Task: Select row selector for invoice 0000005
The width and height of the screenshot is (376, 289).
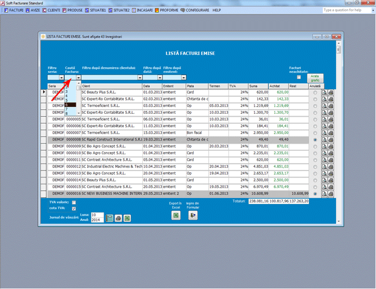Action: 43,119
